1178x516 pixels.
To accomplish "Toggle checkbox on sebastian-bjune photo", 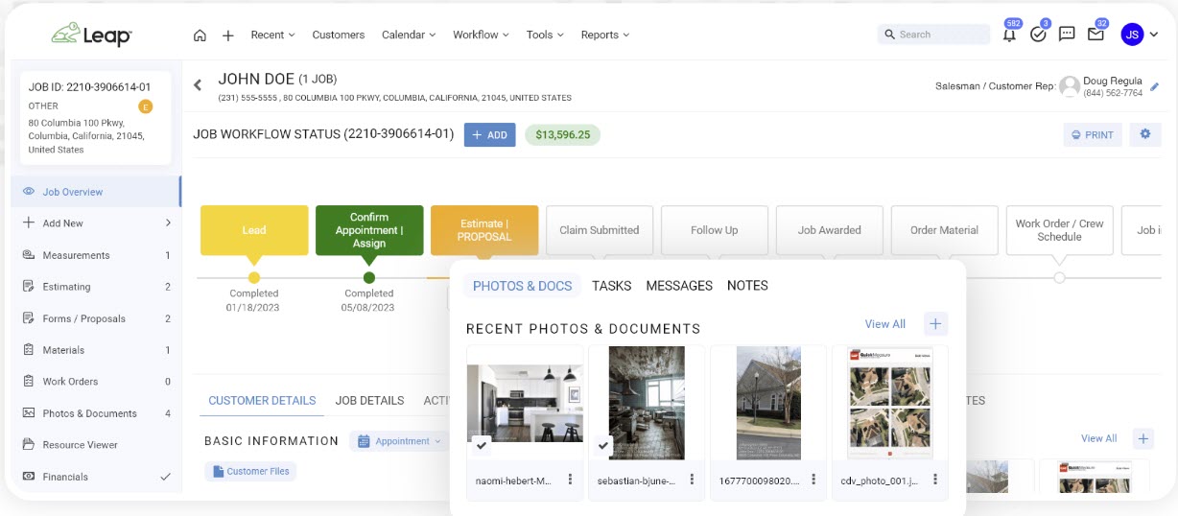I will (603, 445).
